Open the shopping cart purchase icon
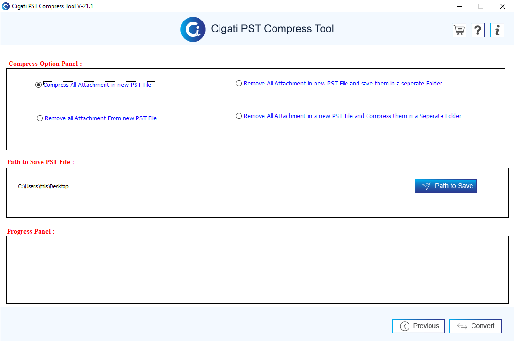 [459, 30]
